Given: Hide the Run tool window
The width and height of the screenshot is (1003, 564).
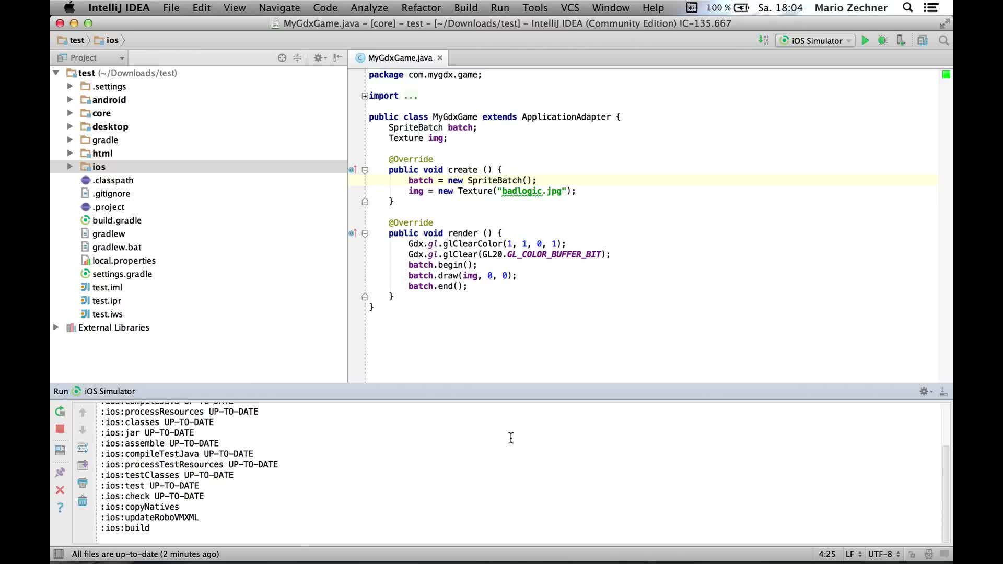Looking at the screenshot, I should [943, 391].
